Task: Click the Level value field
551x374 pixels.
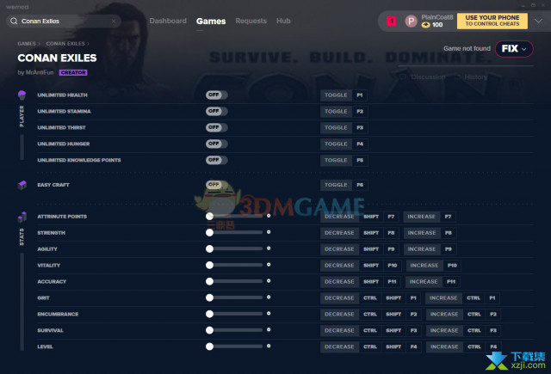Action: click(x=269, y=346)
